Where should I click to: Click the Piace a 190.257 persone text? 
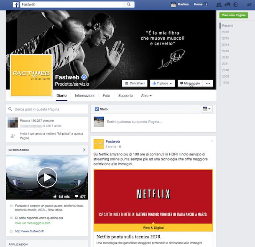tap(37, 121)
